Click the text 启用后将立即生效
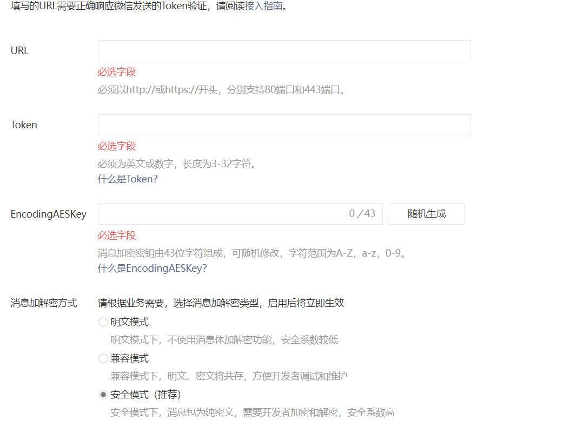 (306, 303)
